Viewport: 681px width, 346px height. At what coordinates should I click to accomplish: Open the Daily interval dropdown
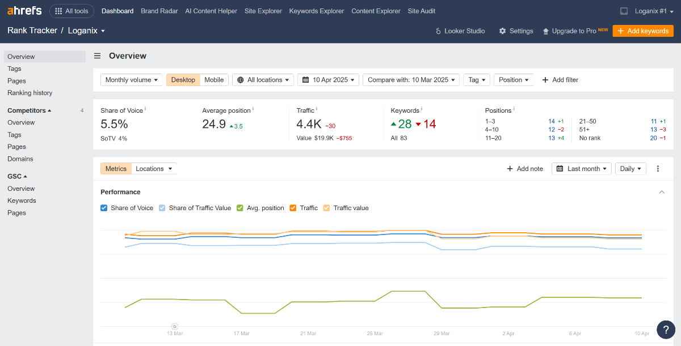[630, 169]
